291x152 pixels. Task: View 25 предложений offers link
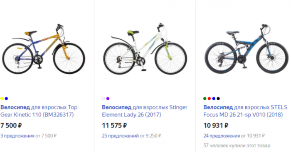point(120,136)
